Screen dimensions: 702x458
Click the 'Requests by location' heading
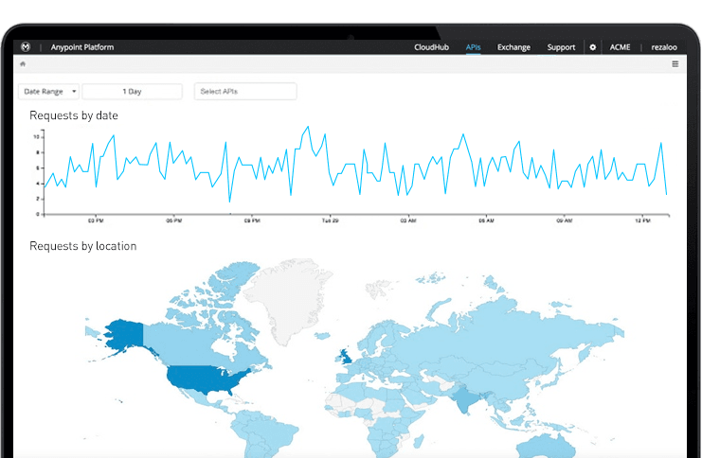pos(82,246)
